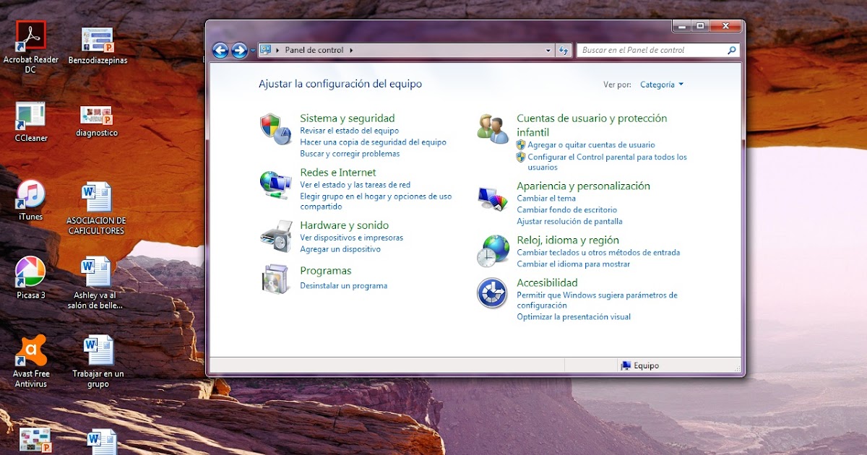Open the Panel de control breadcrumb arrow

click(350, 50)
